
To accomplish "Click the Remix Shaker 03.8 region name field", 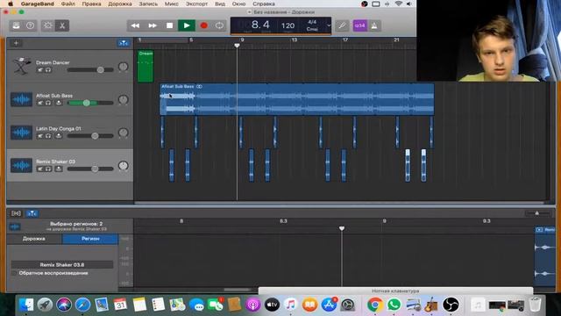I will tap(62, 265).
